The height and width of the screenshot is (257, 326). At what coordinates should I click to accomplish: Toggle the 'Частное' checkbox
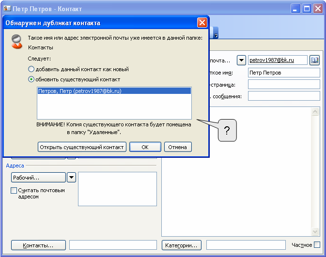(317, 245)
